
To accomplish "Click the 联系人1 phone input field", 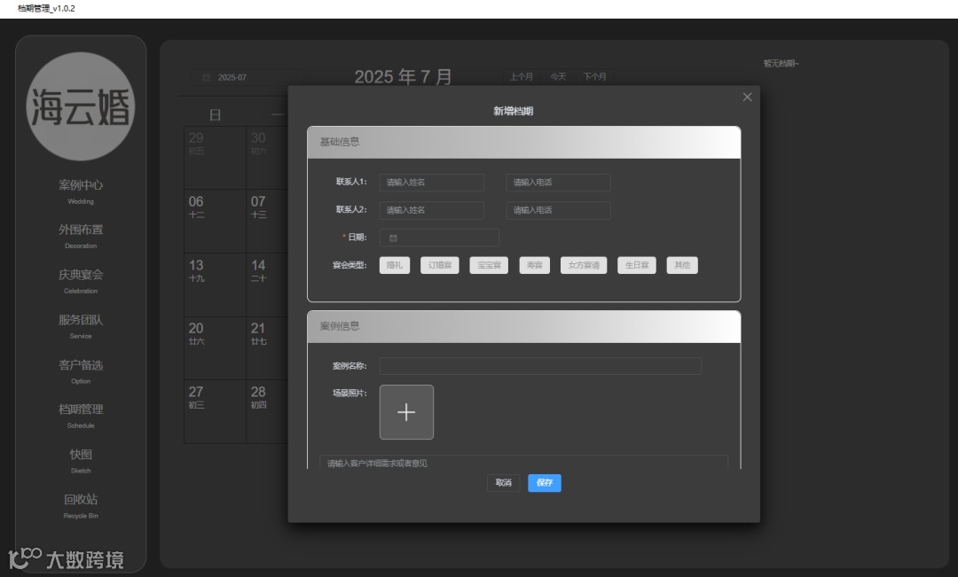I will (x=559, y=183).
